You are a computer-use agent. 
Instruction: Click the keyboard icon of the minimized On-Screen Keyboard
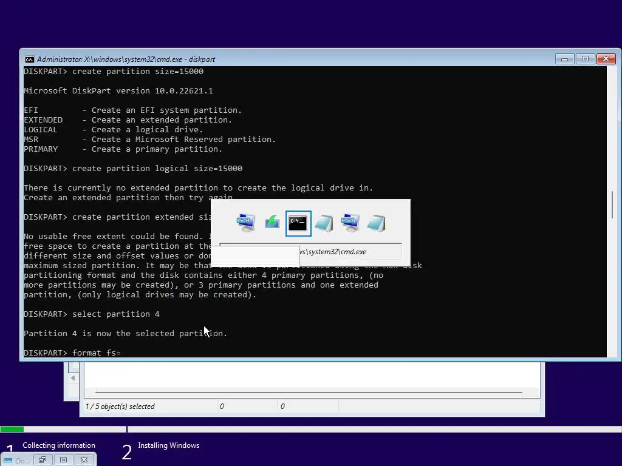(x=8, y=460)
